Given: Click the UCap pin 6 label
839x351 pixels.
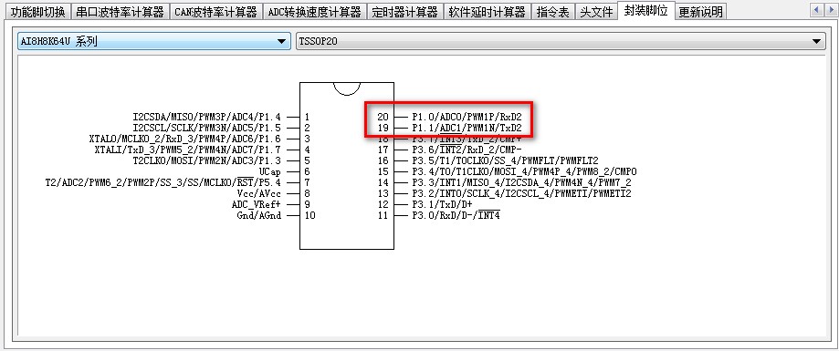Looking at the screenshot, I should click(x=270, y=171).
